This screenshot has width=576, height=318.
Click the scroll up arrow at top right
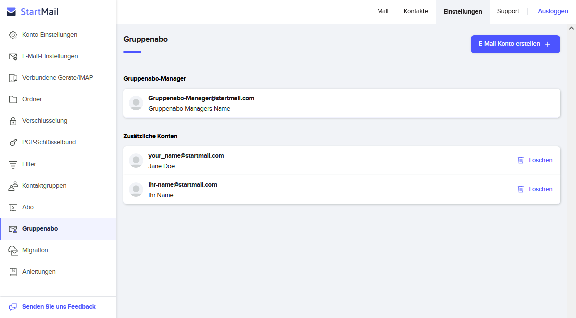coord(571,28)
